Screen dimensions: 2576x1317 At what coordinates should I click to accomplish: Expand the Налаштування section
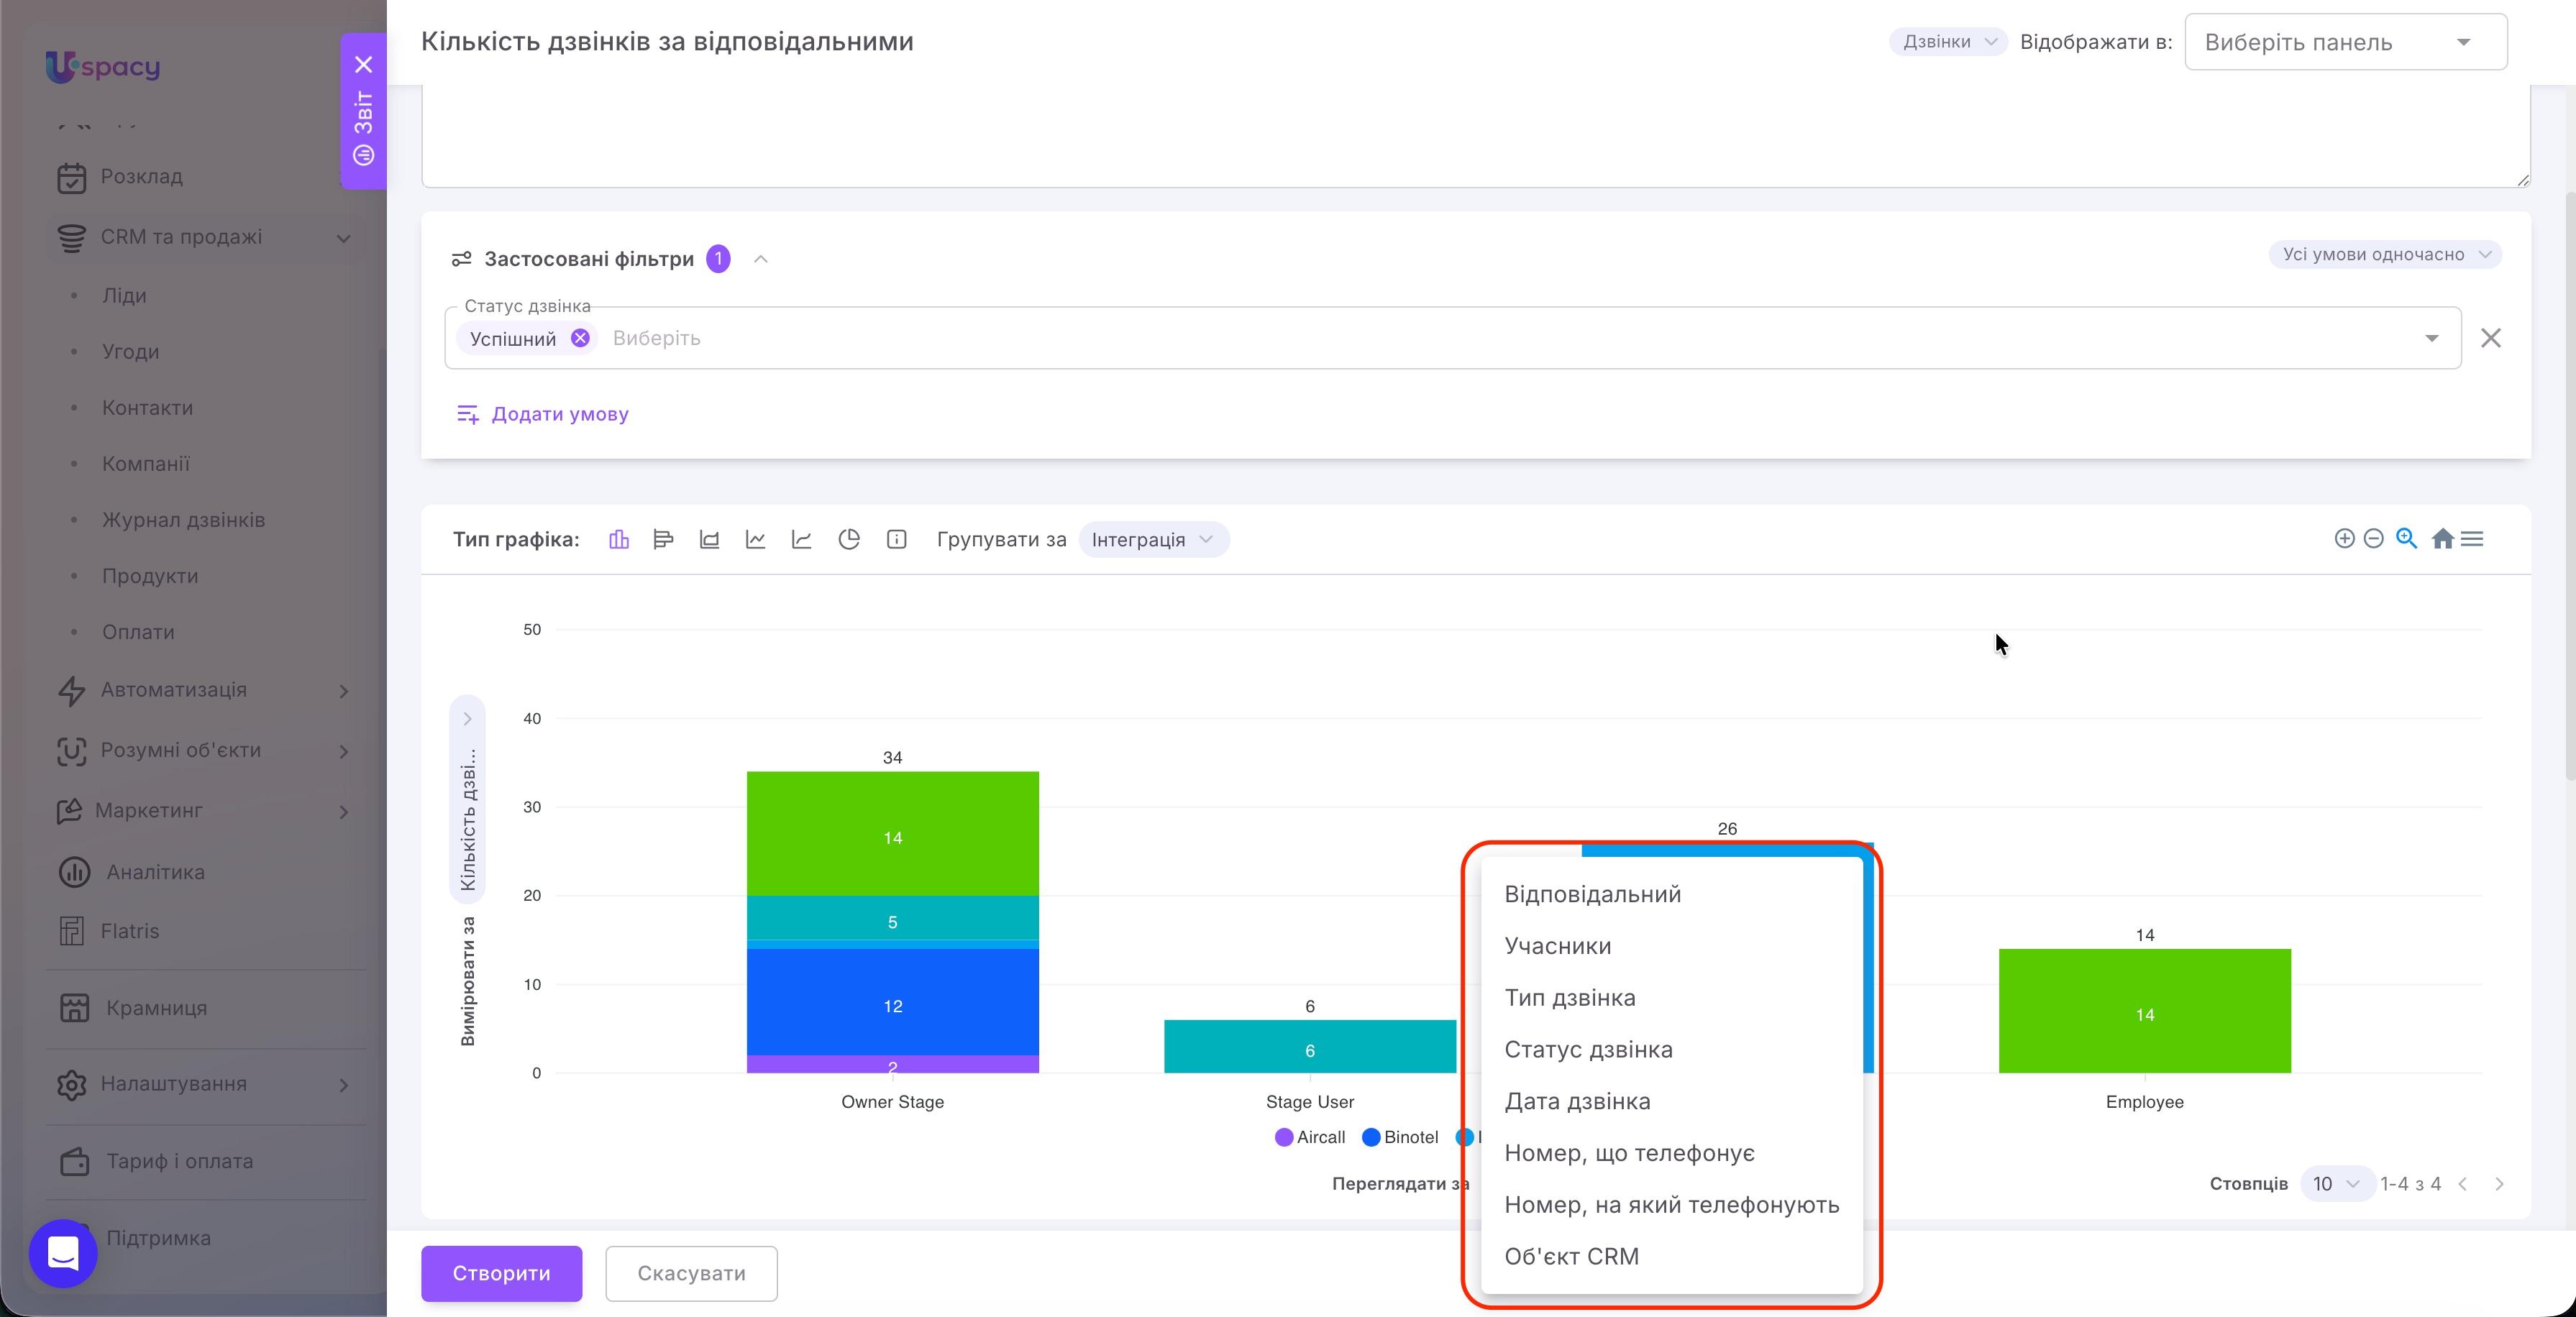click(x=343, y=1085)
